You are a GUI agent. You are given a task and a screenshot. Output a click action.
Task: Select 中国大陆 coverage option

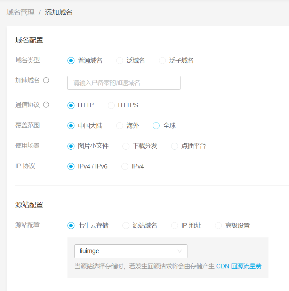tap(71, 126)
